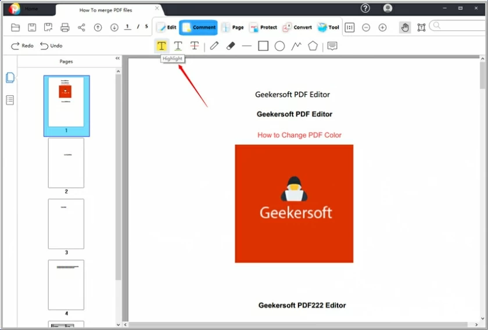Select the Highlight text tool
Viewport: 488px width, 330px height.
162,46
